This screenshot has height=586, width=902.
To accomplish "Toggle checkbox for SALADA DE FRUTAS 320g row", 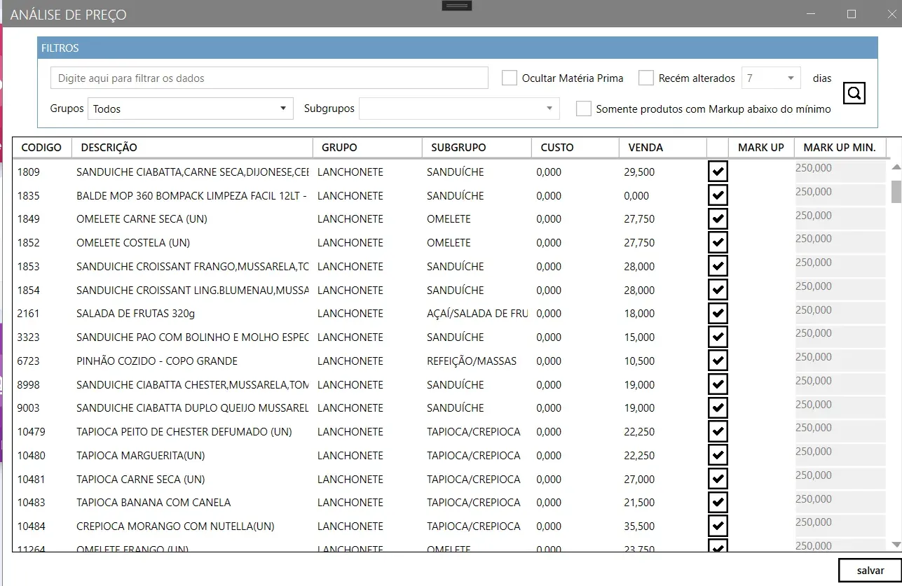I will (x=718, y=313).
